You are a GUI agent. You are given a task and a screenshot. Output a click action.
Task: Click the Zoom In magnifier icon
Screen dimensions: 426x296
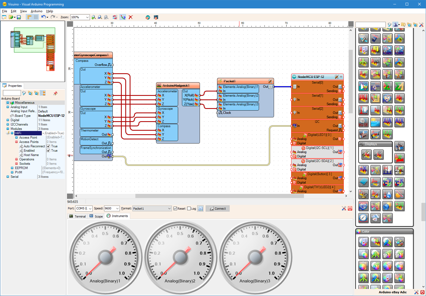[x=94, y=17]
